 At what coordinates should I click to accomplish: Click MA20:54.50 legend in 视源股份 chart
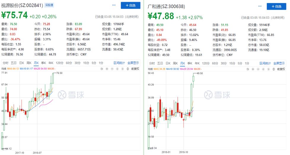pos(40,69)
